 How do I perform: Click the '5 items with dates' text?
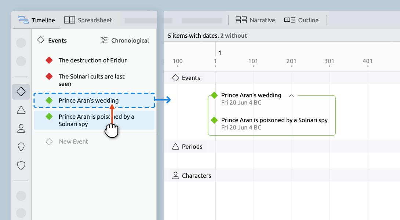click(x=193, y=36)
